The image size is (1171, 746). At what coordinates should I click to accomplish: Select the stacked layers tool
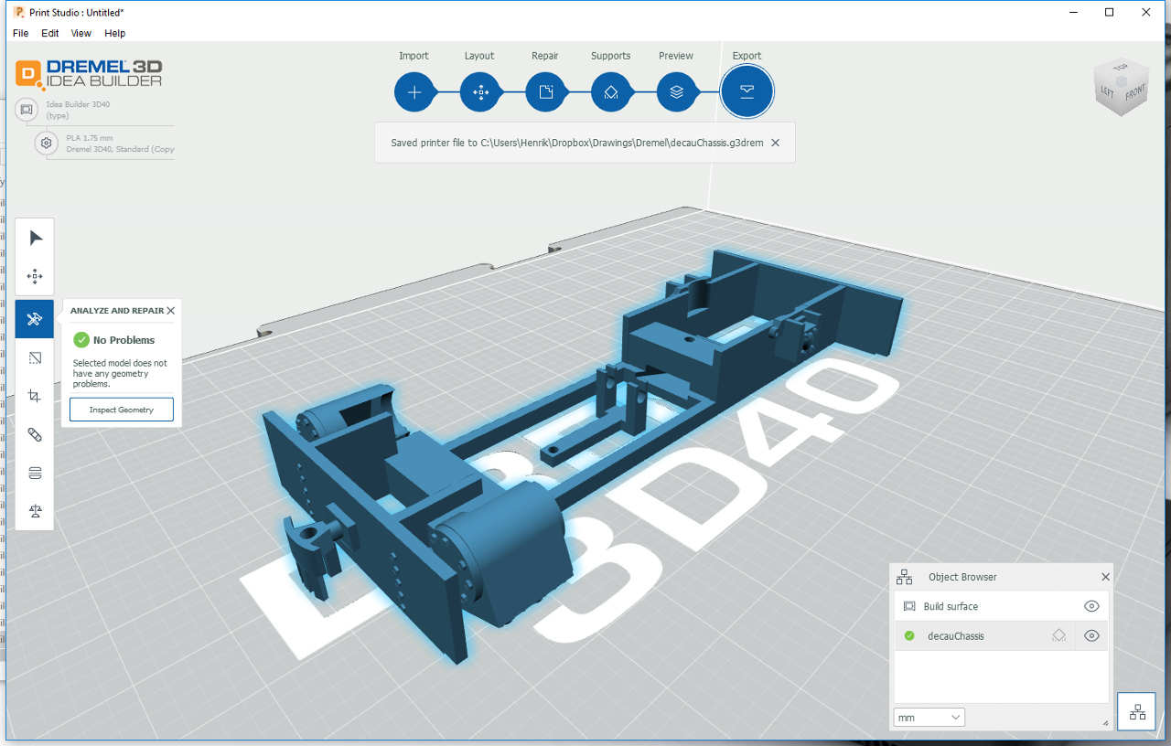click(35, 473)
